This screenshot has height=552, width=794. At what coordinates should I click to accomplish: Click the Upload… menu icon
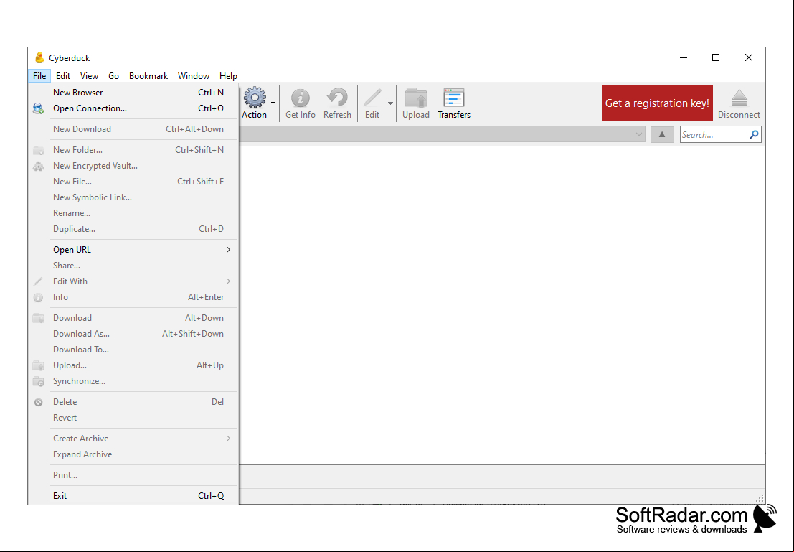click(x=39, y=365)
